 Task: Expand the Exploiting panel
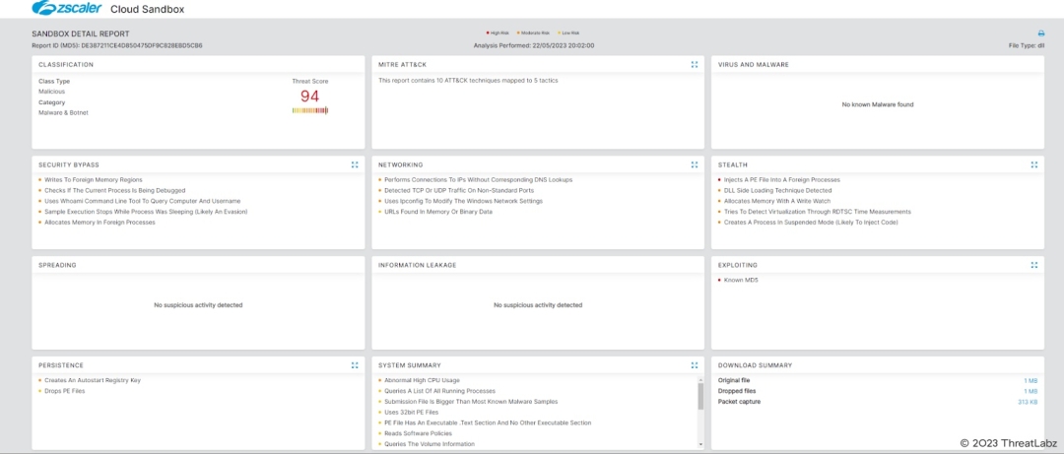[x=1033, y=265]
